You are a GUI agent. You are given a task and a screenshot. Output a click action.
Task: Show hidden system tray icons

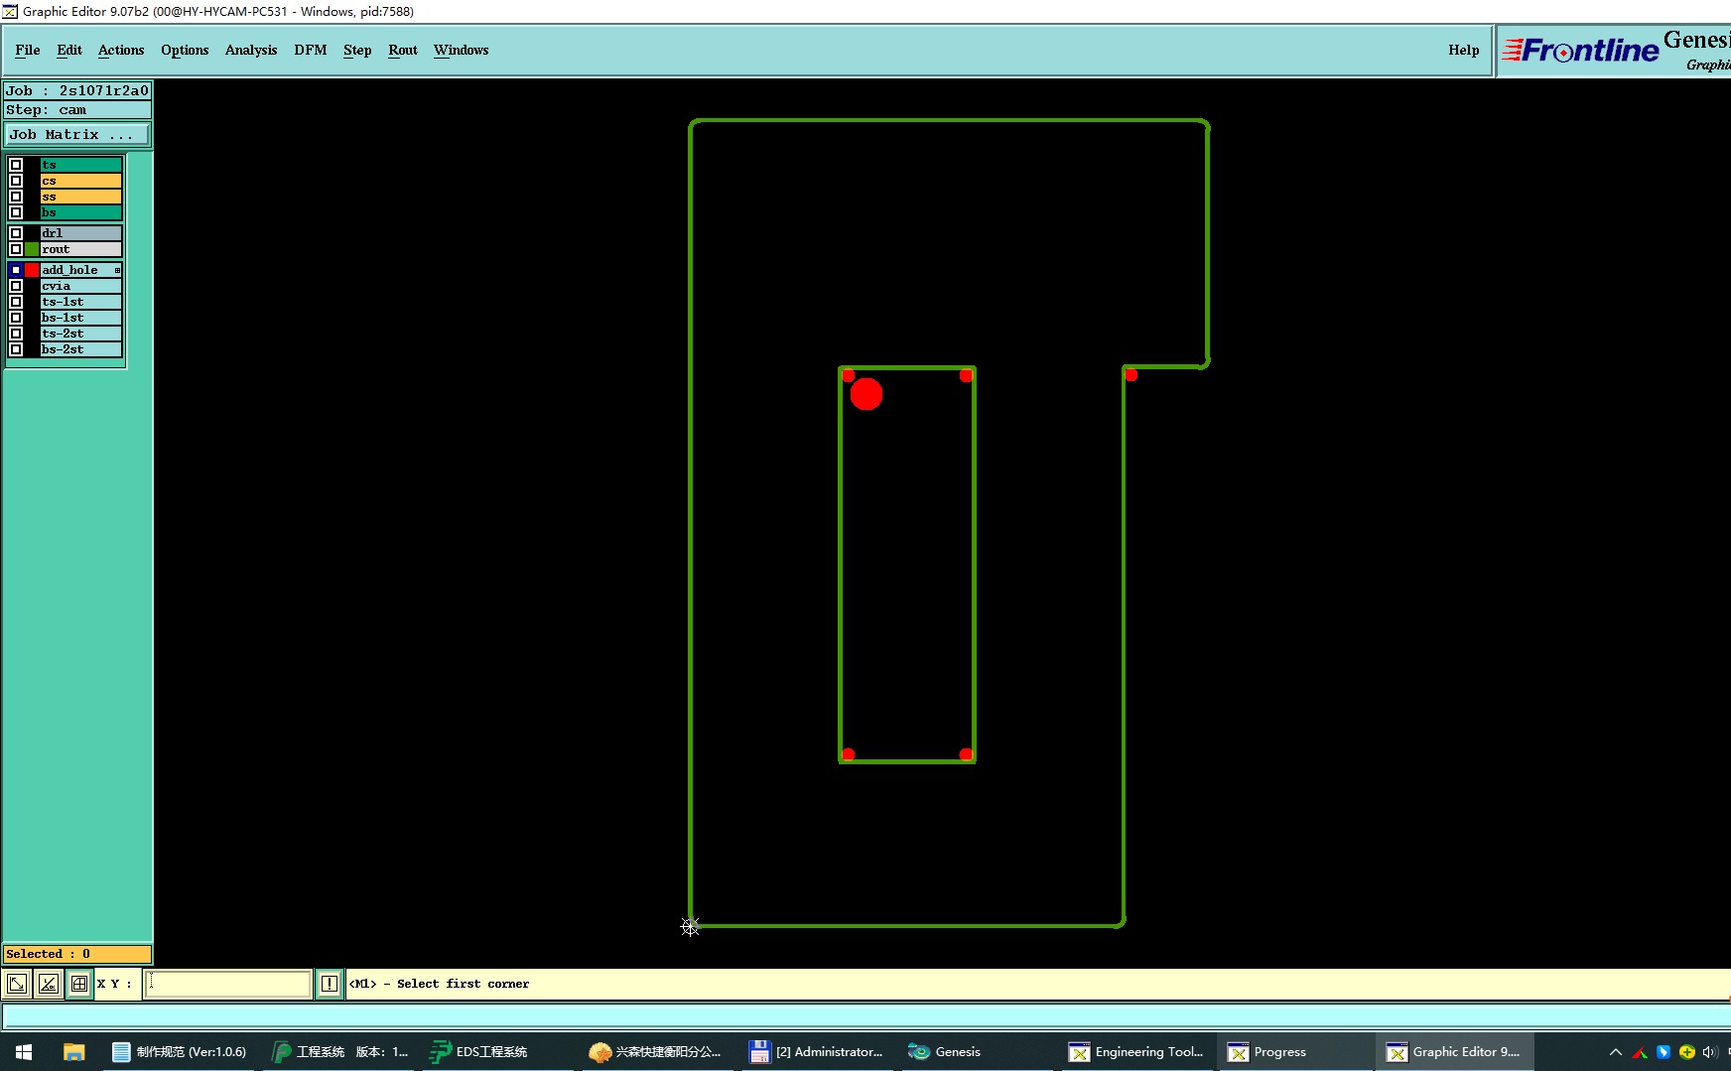click(1616, 1052)
